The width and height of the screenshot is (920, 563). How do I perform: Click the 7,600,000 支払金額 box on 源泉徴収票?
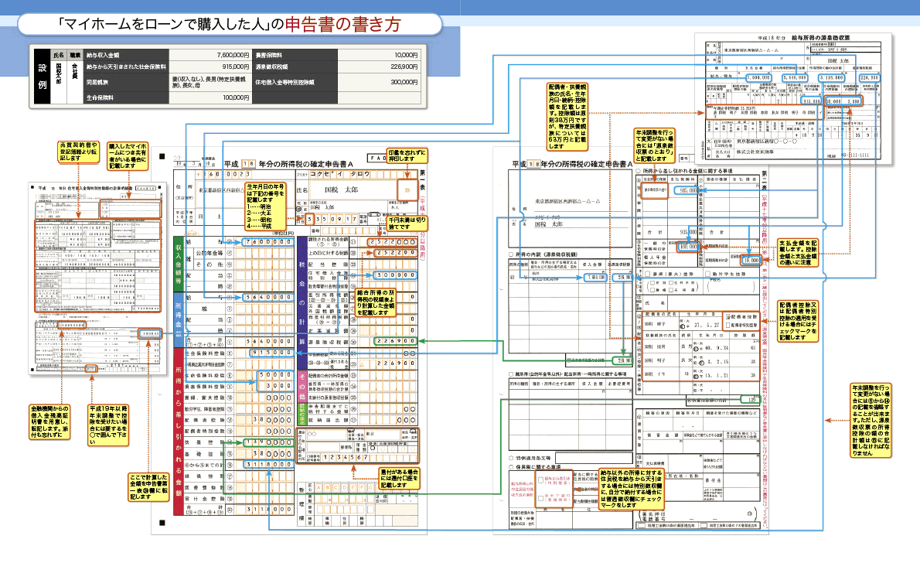point(758,77)
